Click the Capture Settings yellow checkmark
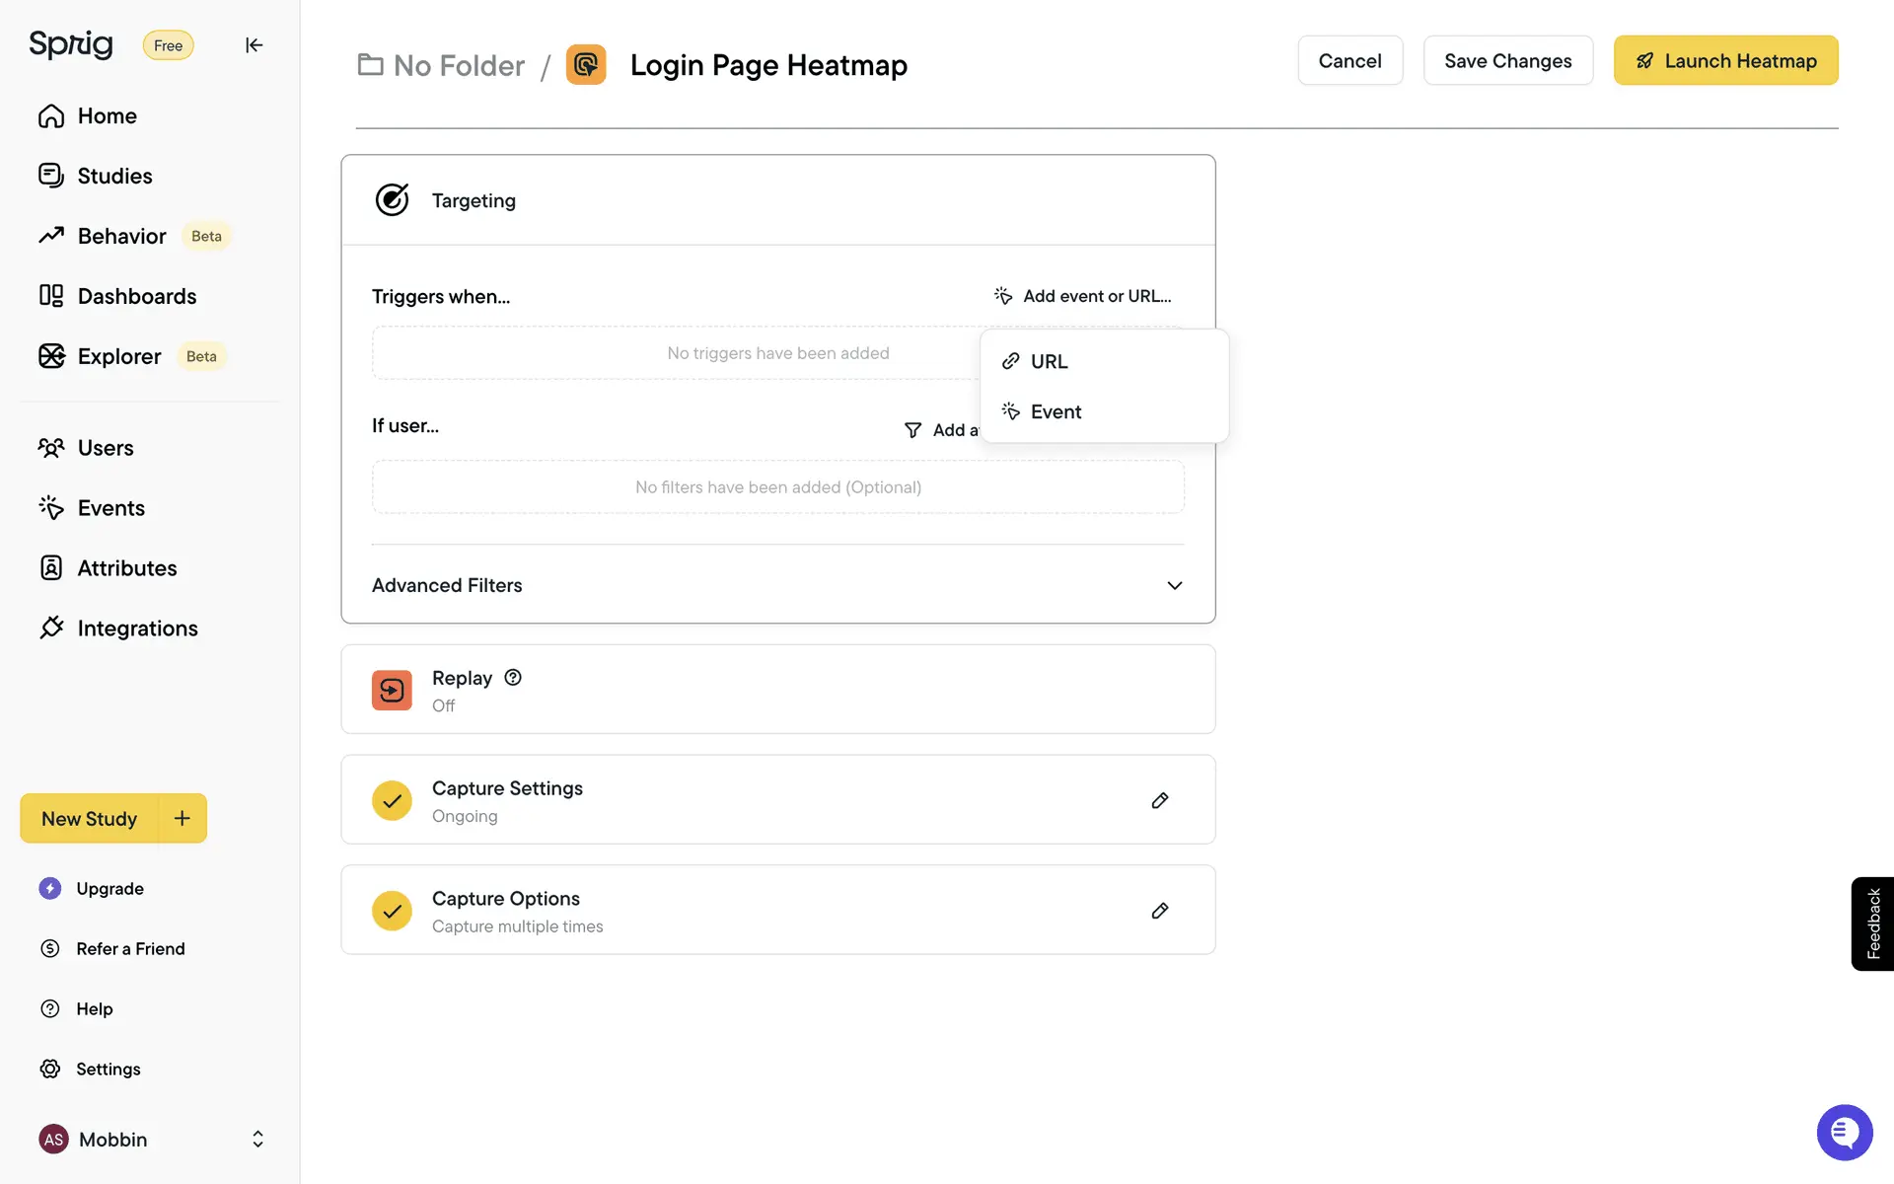The height and width of the screenshot is (1184, 1894). click(392, 800)
